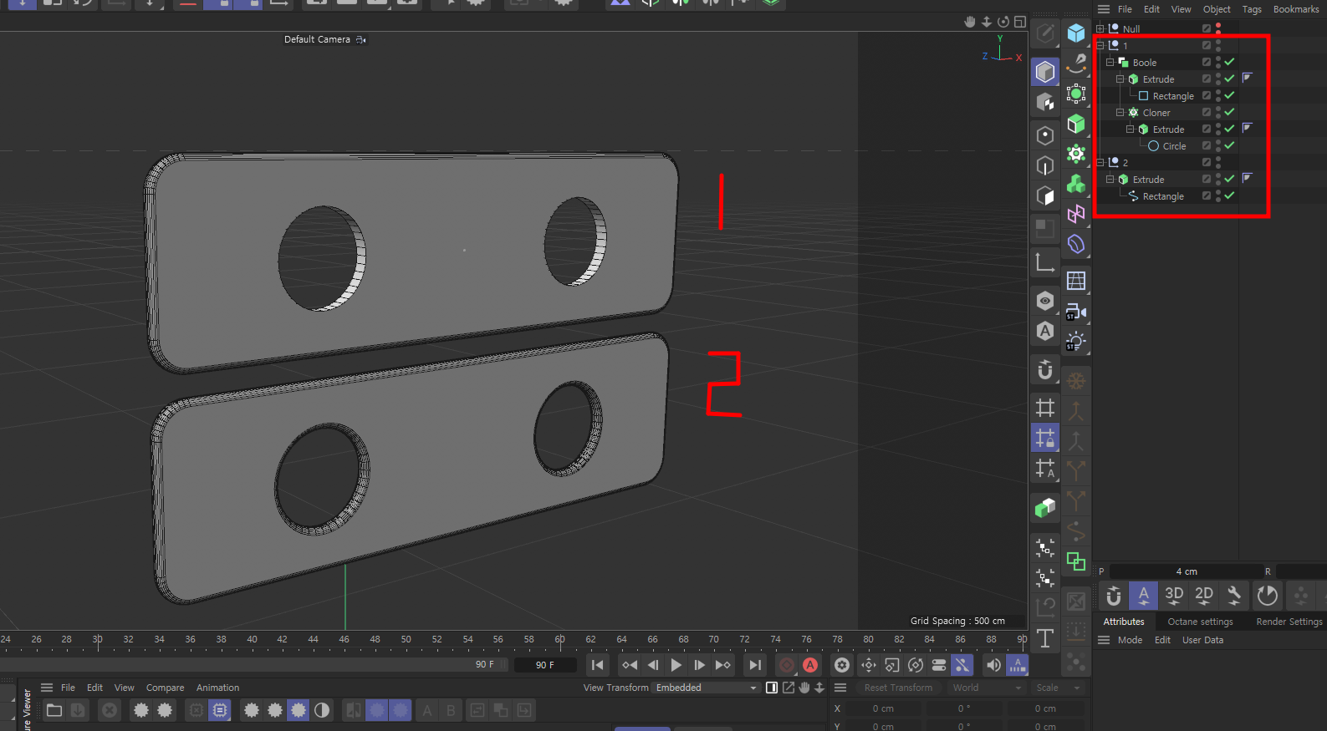Open the Object menu in Object Manager
This screenshot has height=731, width=1327.
tap(1217, 9)
